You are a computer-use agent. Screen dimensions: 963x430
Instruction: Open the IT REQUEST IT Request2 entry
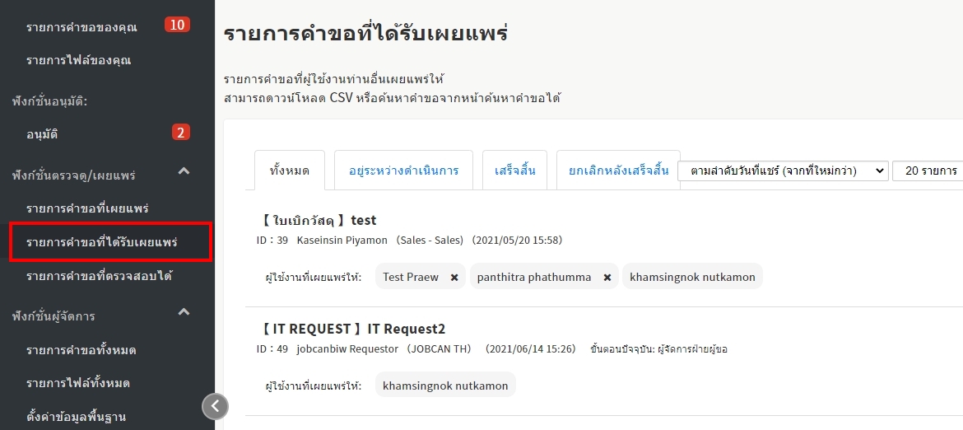click(354, 329)
